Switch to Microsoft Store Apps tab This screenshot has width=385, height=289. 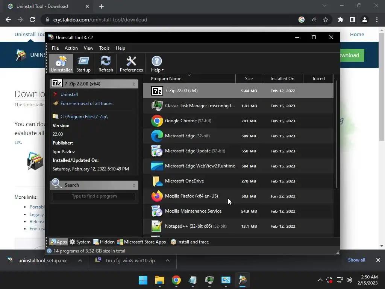[142, 242]
